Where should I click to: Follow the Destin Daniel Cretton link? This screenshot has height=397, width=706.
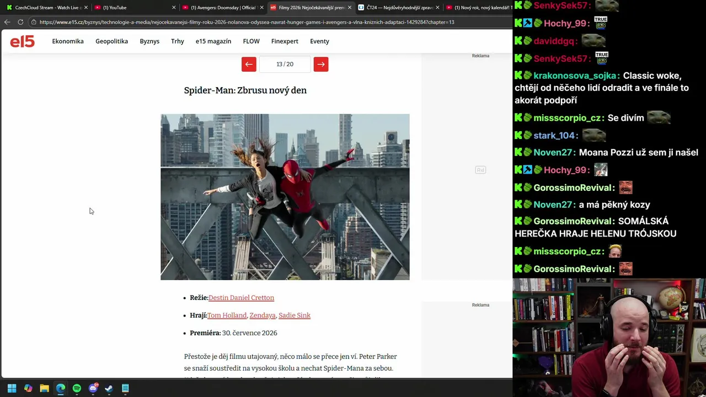241,298
